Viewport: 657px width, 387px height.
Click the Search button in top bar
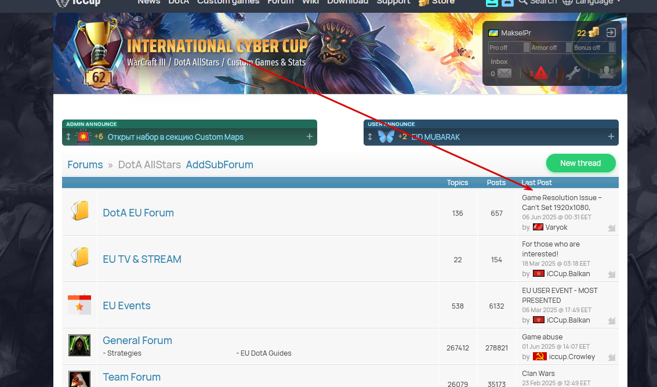pos(538,2)
